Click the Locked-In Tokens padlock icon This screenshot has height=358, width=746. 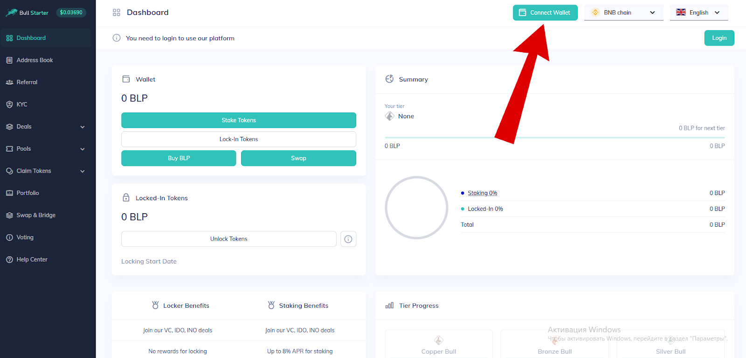click(x=126, y=197)
